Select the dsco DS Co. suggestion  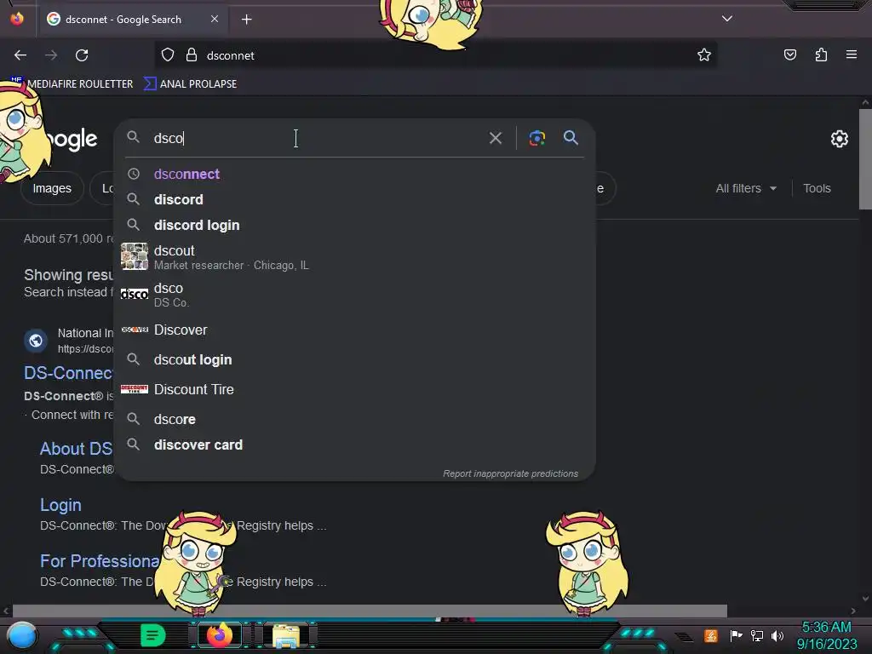[x=354, y=295]
